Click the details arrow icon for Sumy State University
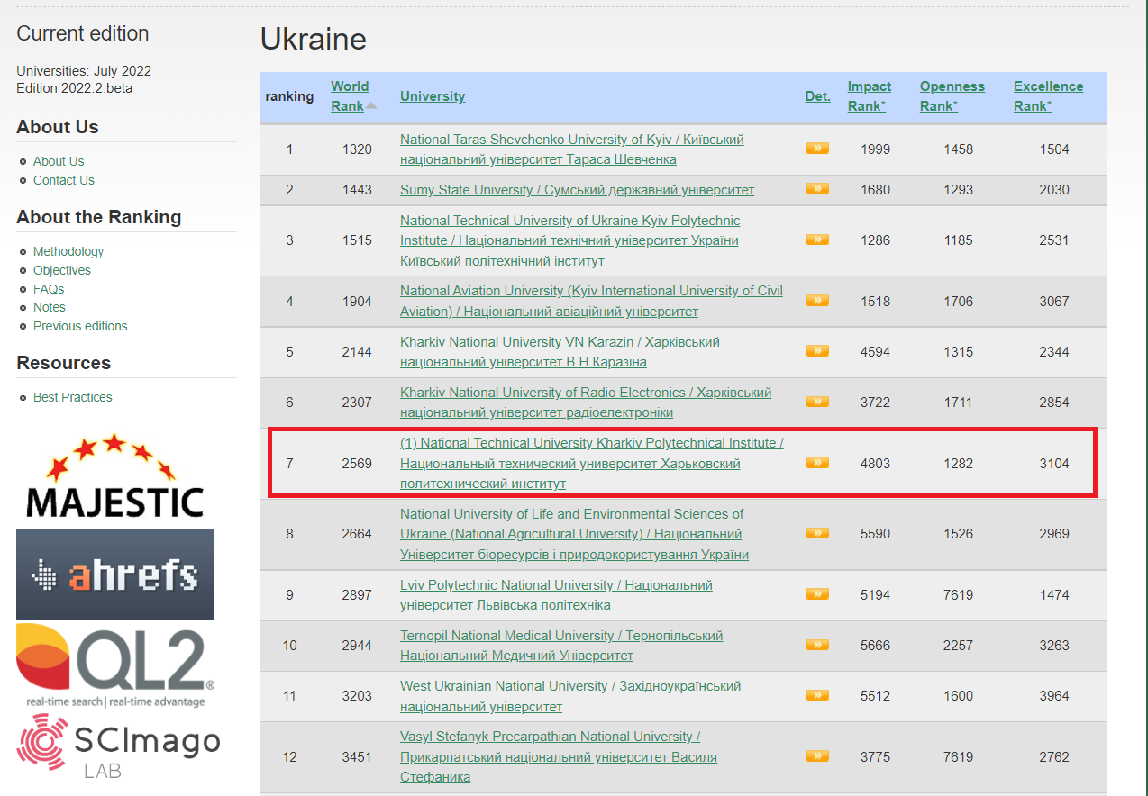This screenshot has width=1148, height=796. [816, 189]
